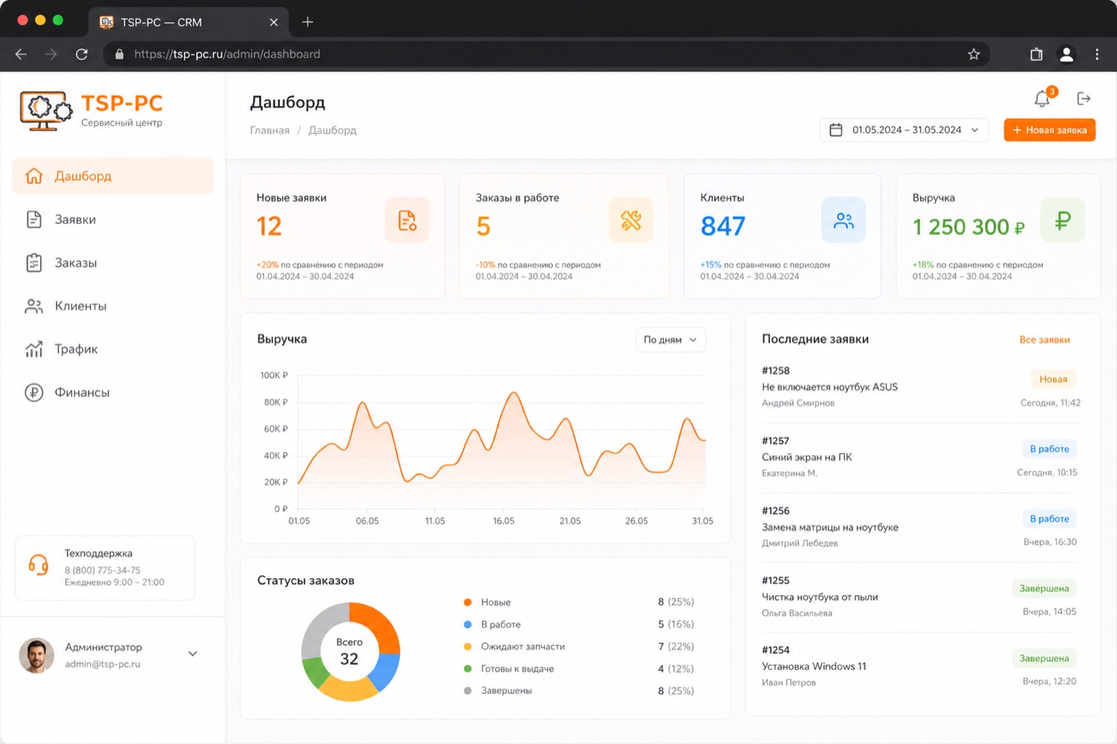Click the gray Завершены legend dot
Screen dimensions: 1117x744
[468, 691]
